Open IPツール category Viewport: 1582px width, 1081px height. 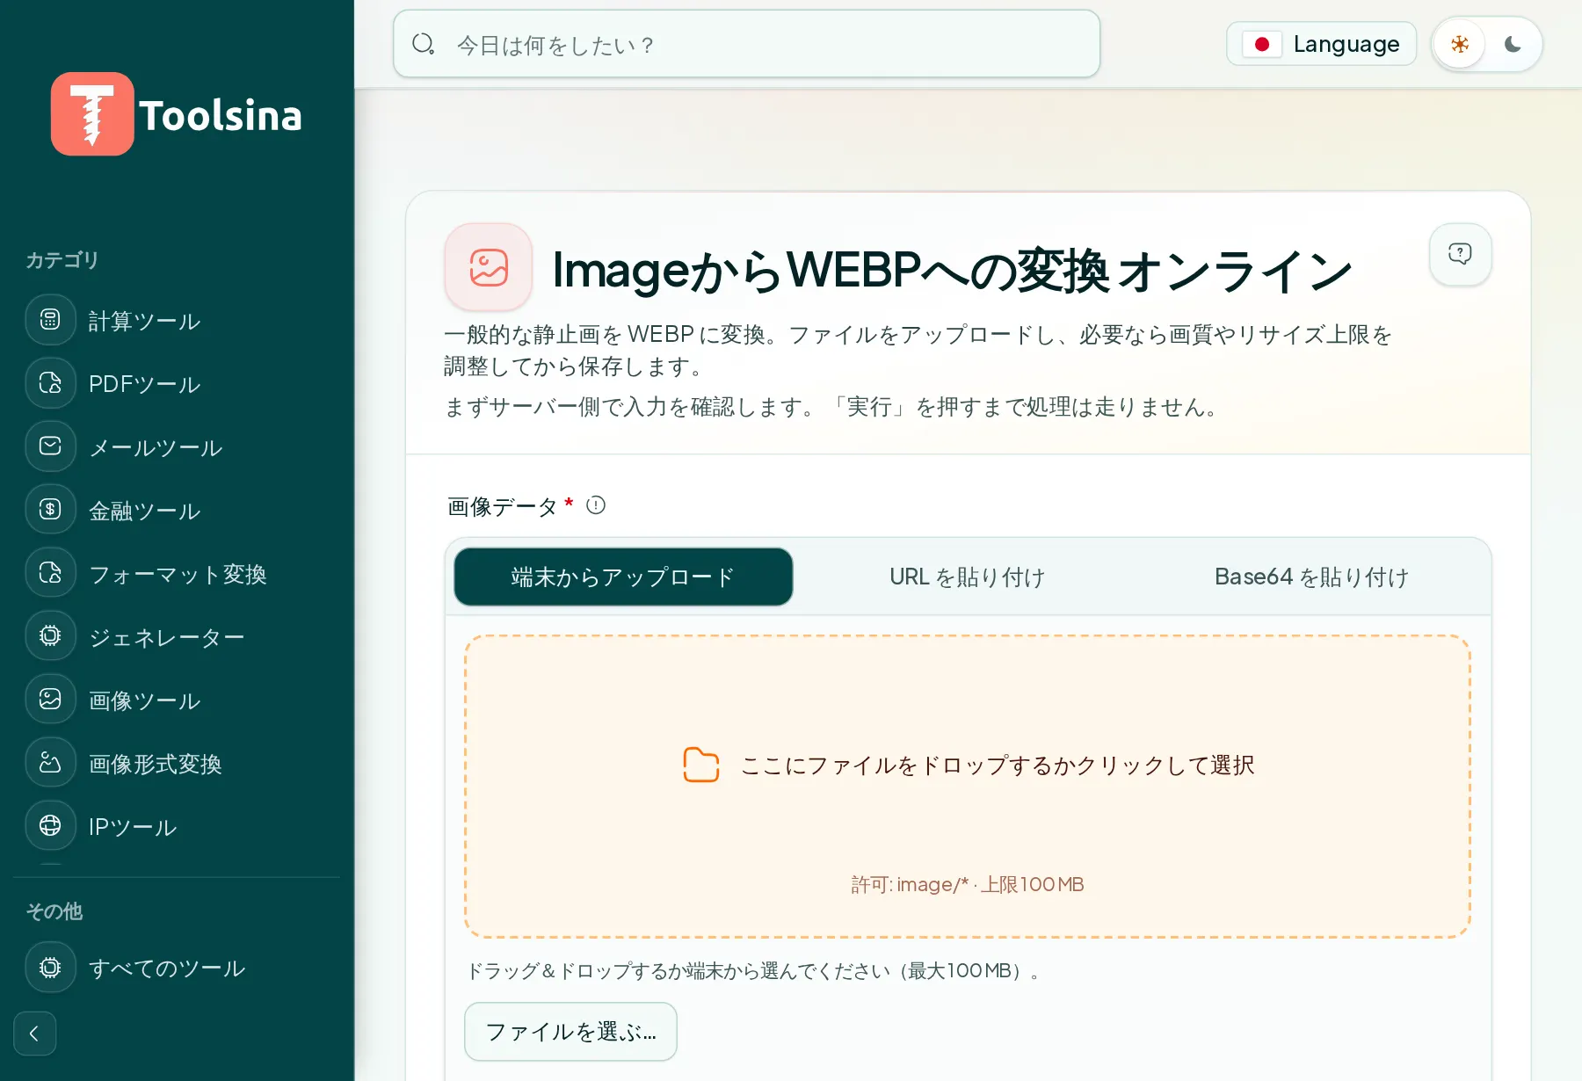pos(176,827)
